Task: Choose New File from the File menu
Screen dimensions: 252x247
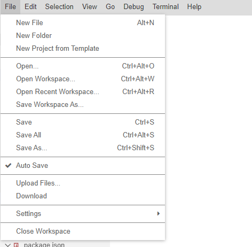Action: click(x=83, y=23)
